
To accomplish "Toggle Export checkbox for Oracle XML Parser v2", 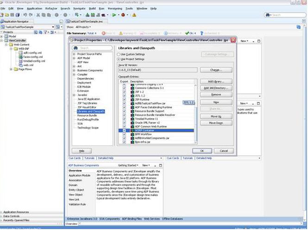I will click(x=124, y=123).
